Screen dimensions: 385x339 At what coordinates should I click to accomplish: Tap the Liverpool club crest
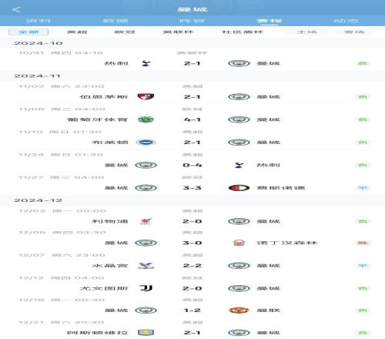click(146, 221)
